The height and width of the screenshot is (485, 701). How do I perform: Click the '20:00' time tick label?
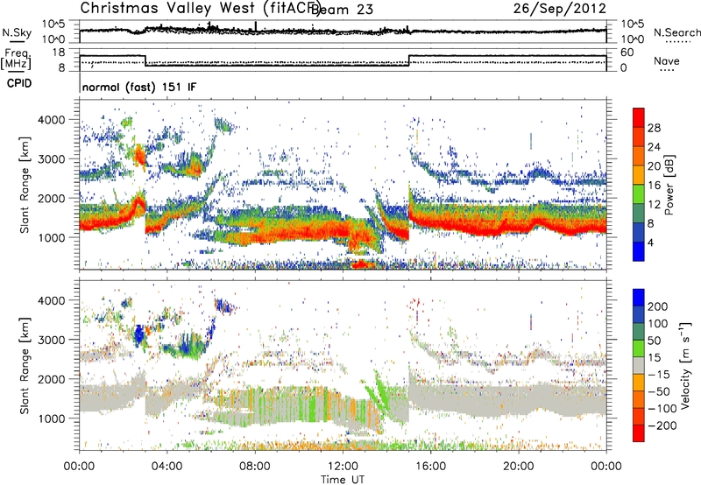518,467
